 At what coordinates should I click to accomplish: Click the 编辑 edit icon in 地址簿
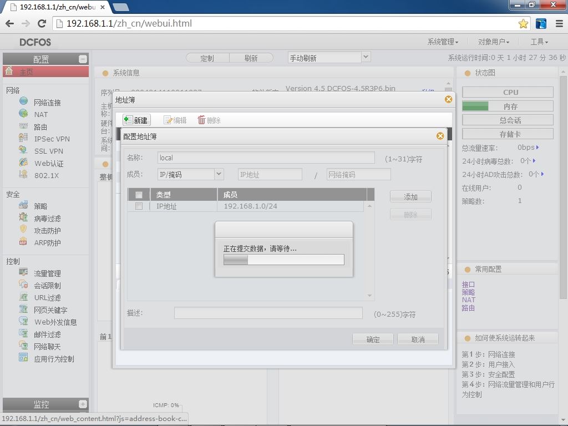point(168,120)
